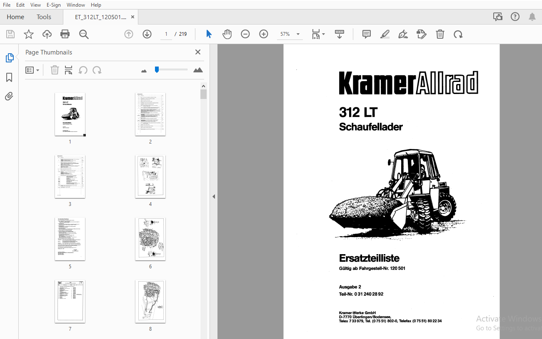Switch to the Tools tab
The width and height of the screenshot is (542, 339).
(x=44, y=17)
